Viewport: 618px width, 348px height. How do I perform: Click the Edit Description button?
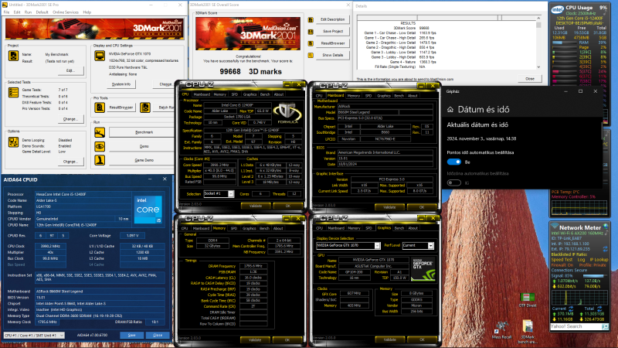[x=333, y=19]
